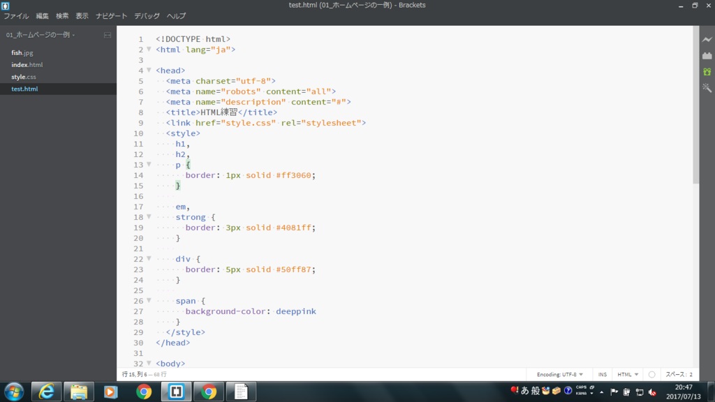Open the media player taskbar icon
The width and height of the screenshot is (715, 402).
tap(111, 392)
